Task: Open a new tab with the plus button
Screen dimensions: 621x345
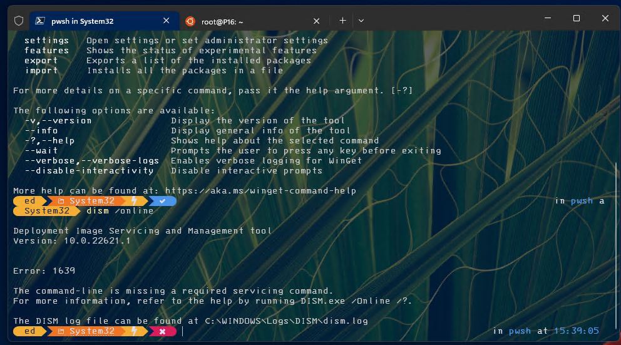Action: pos(342,21)
